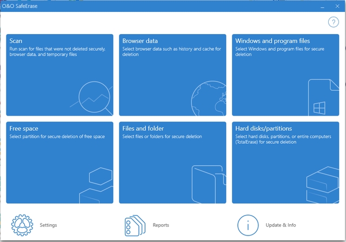This screenshot has height=242, width=346.
Task: Click the Reports text label
Action: 161,225
